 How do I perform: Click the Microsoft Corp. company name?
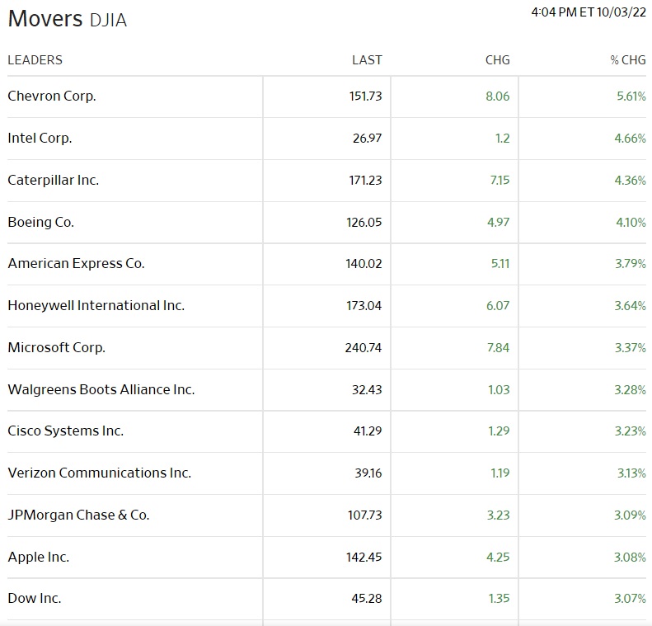coord(57,347)
